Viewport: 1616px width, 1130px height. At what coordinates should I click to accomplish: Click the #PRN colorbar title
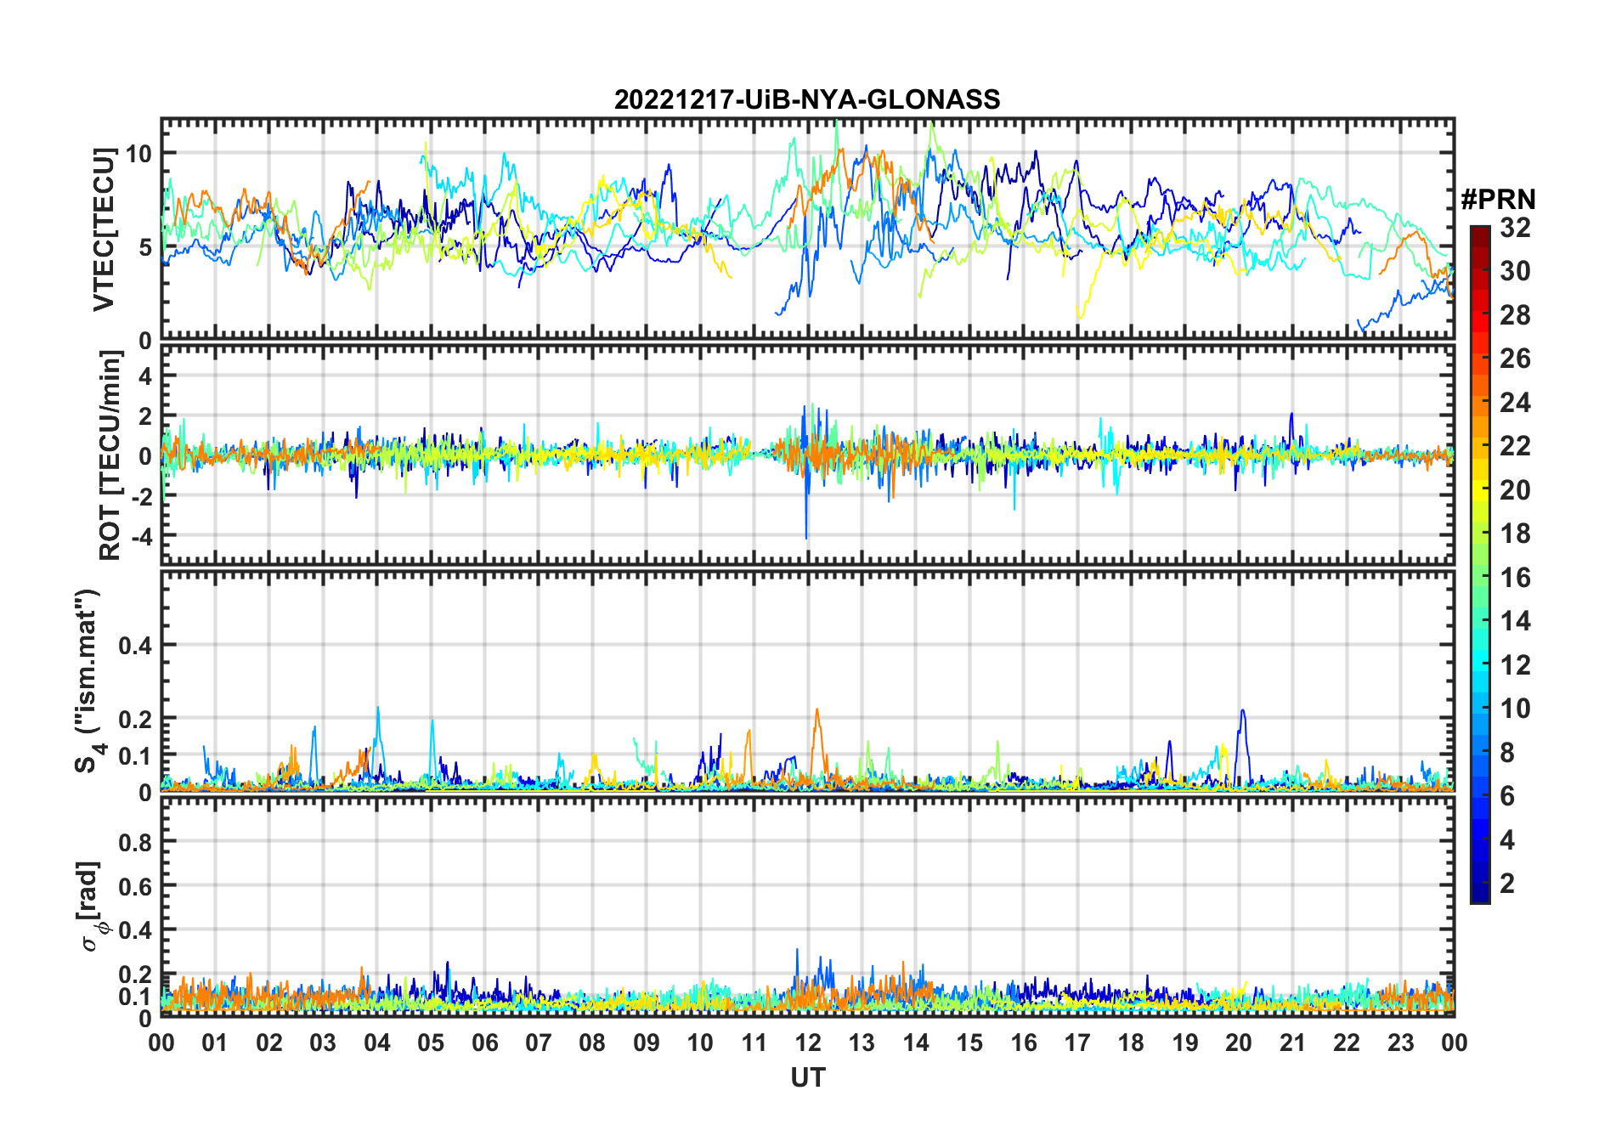point(1498,199)
